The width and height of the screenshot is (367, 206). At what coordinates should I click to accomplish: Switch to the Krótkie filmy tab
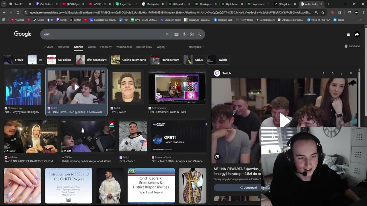(x=144, y=47)
